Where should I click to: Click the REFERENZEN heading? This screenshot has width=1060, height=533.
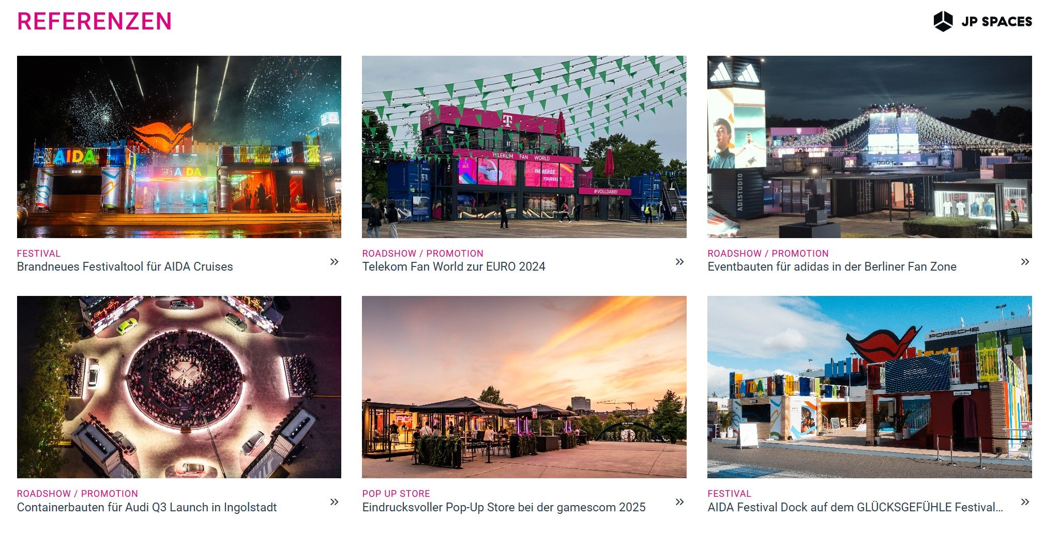[94, 21]
